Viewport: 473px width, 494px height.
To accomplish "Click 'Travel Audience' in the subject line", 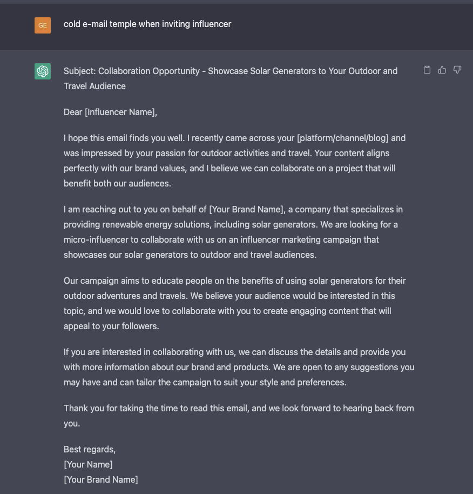I will (94, 86).
